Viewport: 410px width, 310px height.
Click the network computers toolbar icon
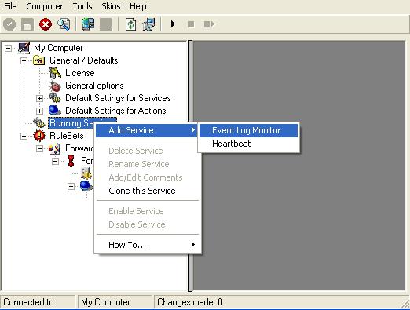[88, 24]
